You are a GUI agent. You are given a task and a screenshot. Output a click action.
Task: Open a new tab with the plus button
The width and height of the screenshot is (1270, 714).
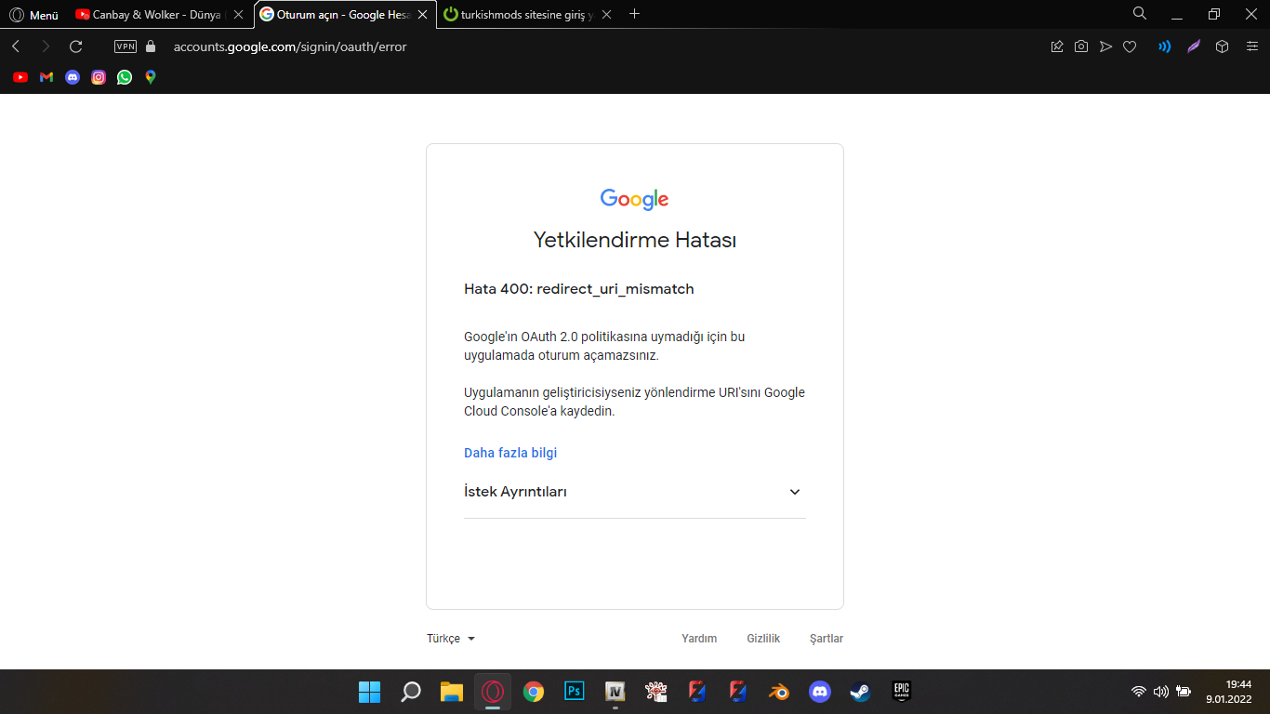click(x=635, y=14)
